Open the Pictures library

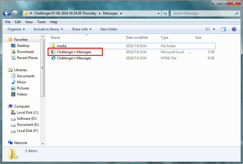[x=23, y=88]
